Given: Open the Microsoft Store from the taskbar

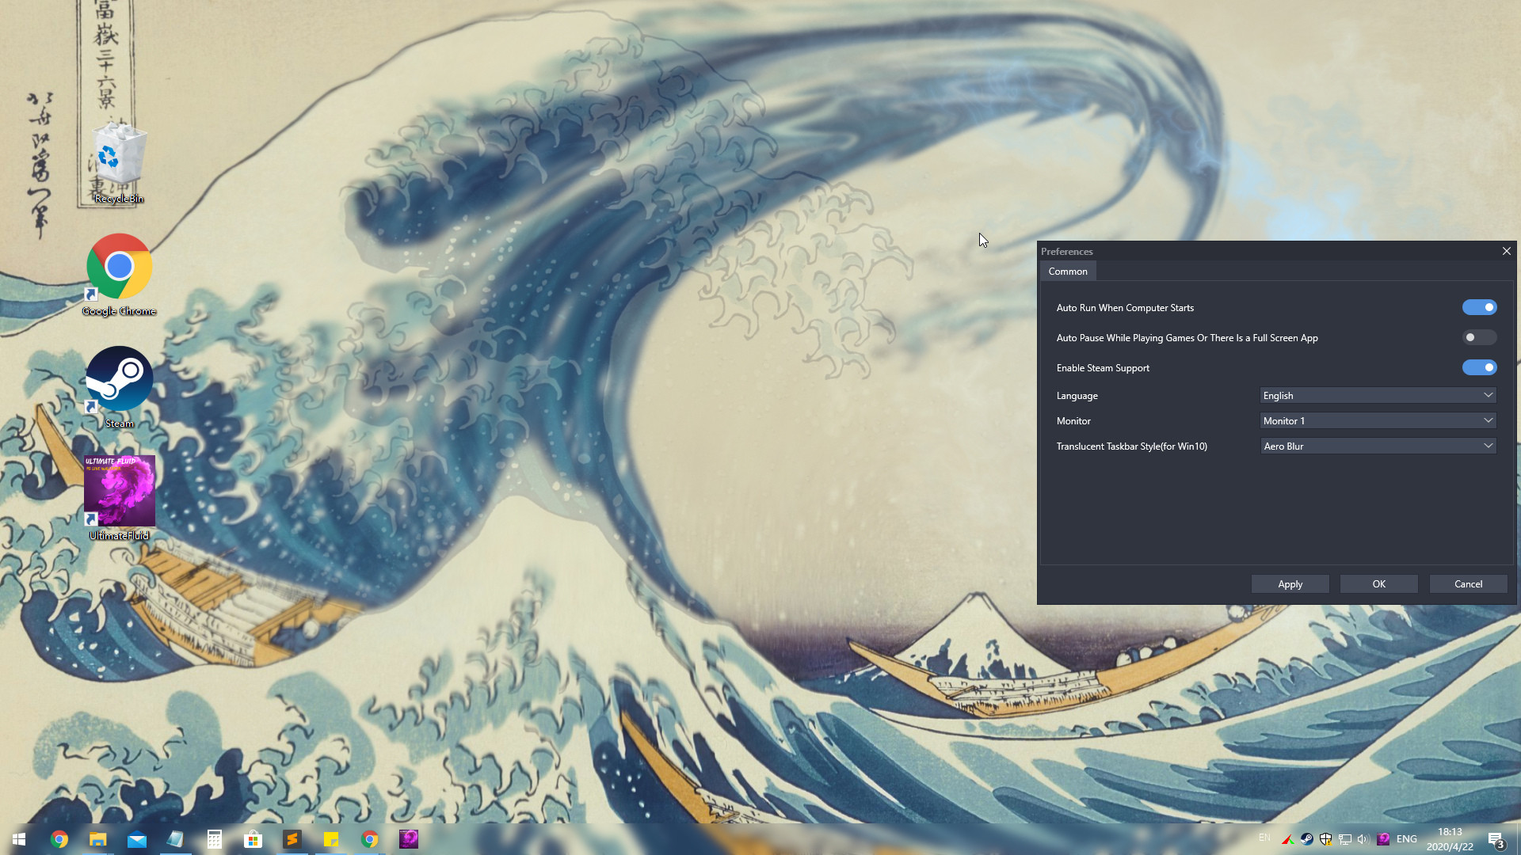Looking at the screenshot, I should coord(253,838).
